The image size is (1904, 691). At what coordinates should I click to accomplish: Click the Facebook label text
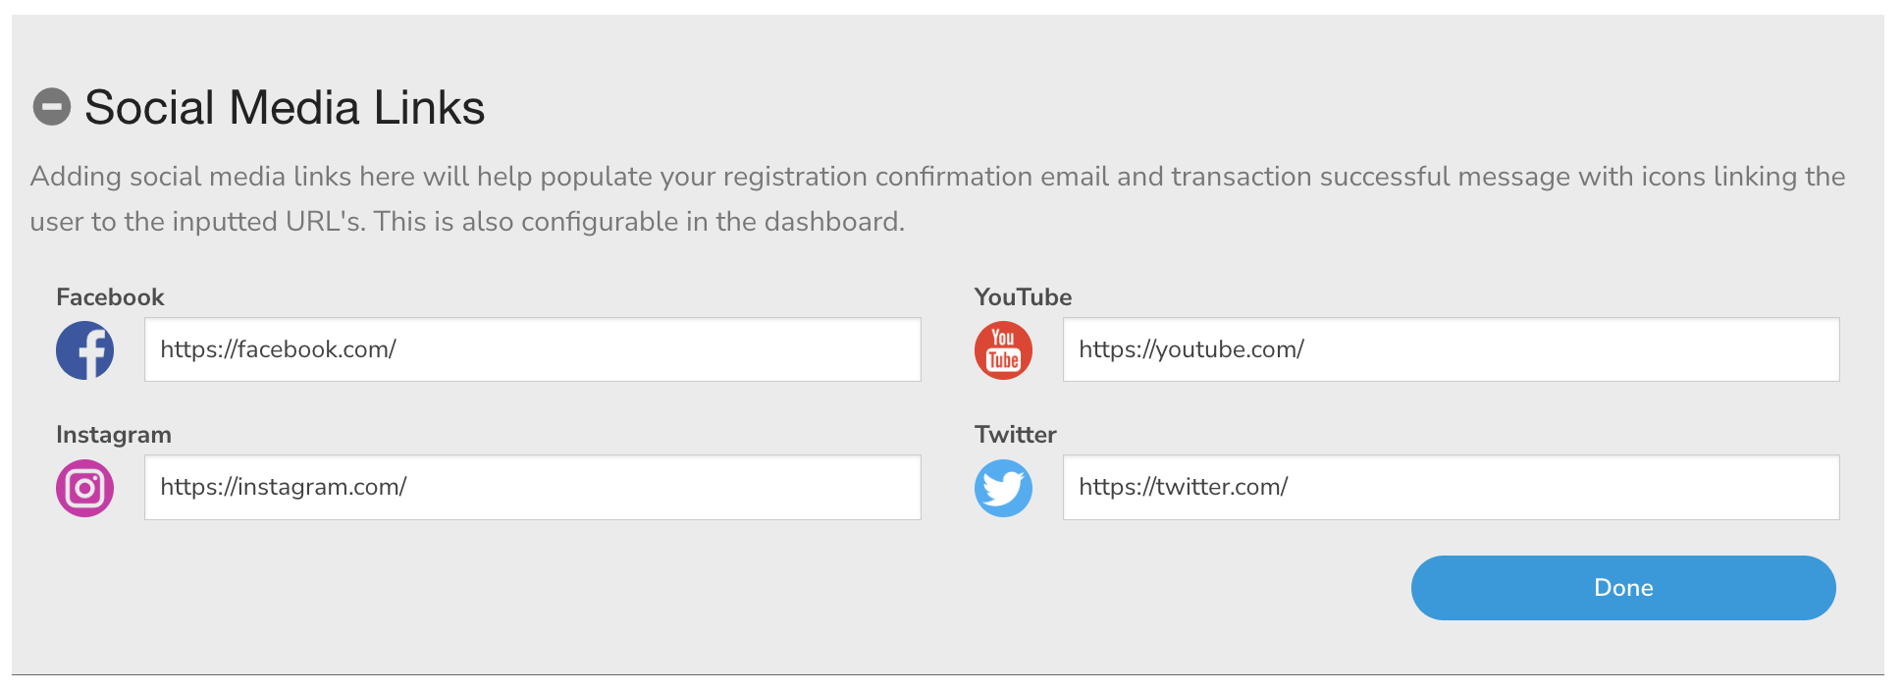[x=109, y=296]
